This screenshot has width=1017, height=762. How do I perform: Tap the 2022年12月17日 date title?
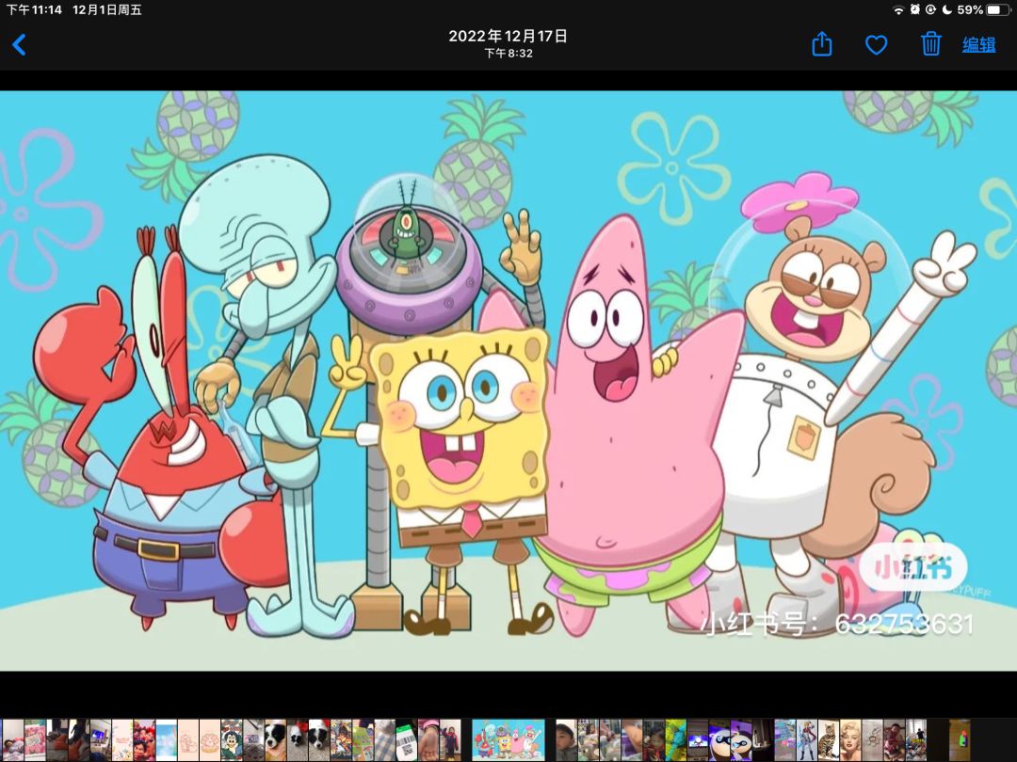tap(508, 37)
